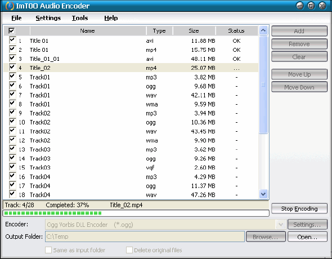Uncheck row 1 Title 01 avi
The width and height of the screenshot is (332, 259).
pyautogui.click(x=12, y=40)
